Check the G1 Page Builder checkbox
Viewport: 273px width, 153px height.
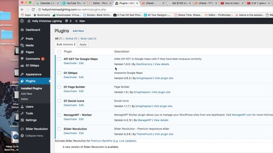(59, 87)
